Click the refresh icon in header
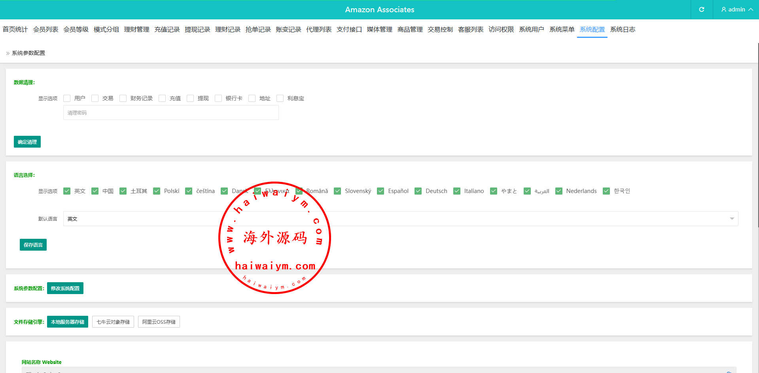This screenshot has height=373, width=759. click(702, 9)
